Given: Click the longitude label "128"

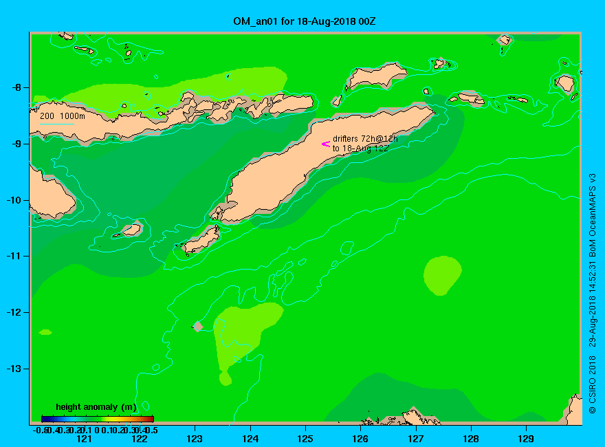Looking at the screenshot, I should [x=471, y=439].
